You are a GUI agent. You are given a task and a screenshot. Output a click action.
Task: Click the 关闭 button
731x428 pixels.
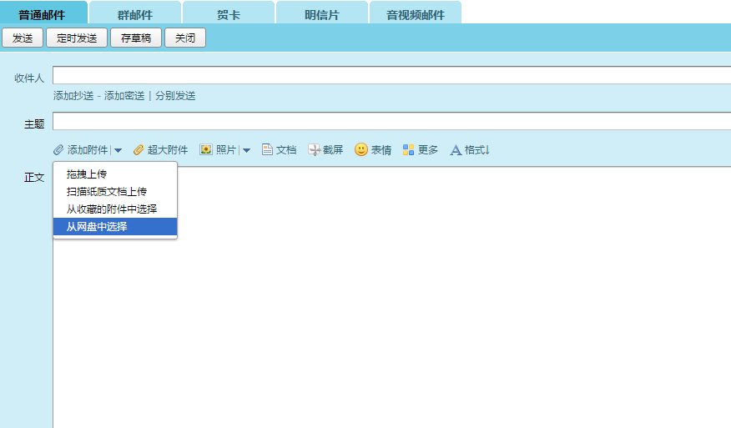click(x=185, y=38)
